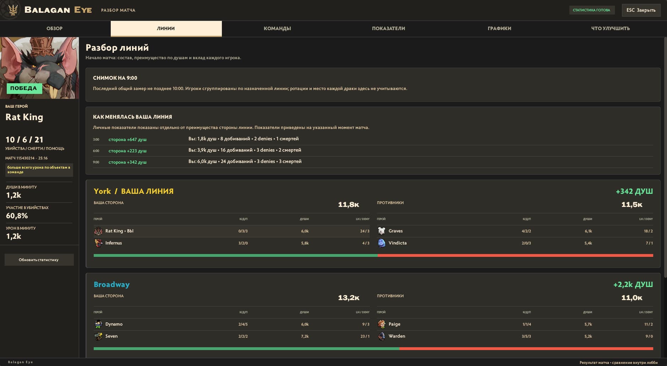Click the больше всего урона по объектам badge
The height and width of the screenshot is (366, 667).
(x=39, y=170)
